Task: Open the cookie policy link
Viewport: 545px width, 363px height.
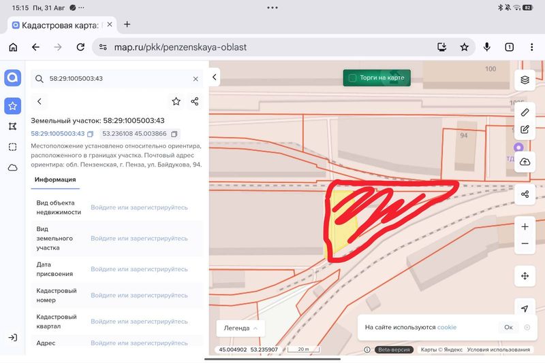Action: click(447, 327)
